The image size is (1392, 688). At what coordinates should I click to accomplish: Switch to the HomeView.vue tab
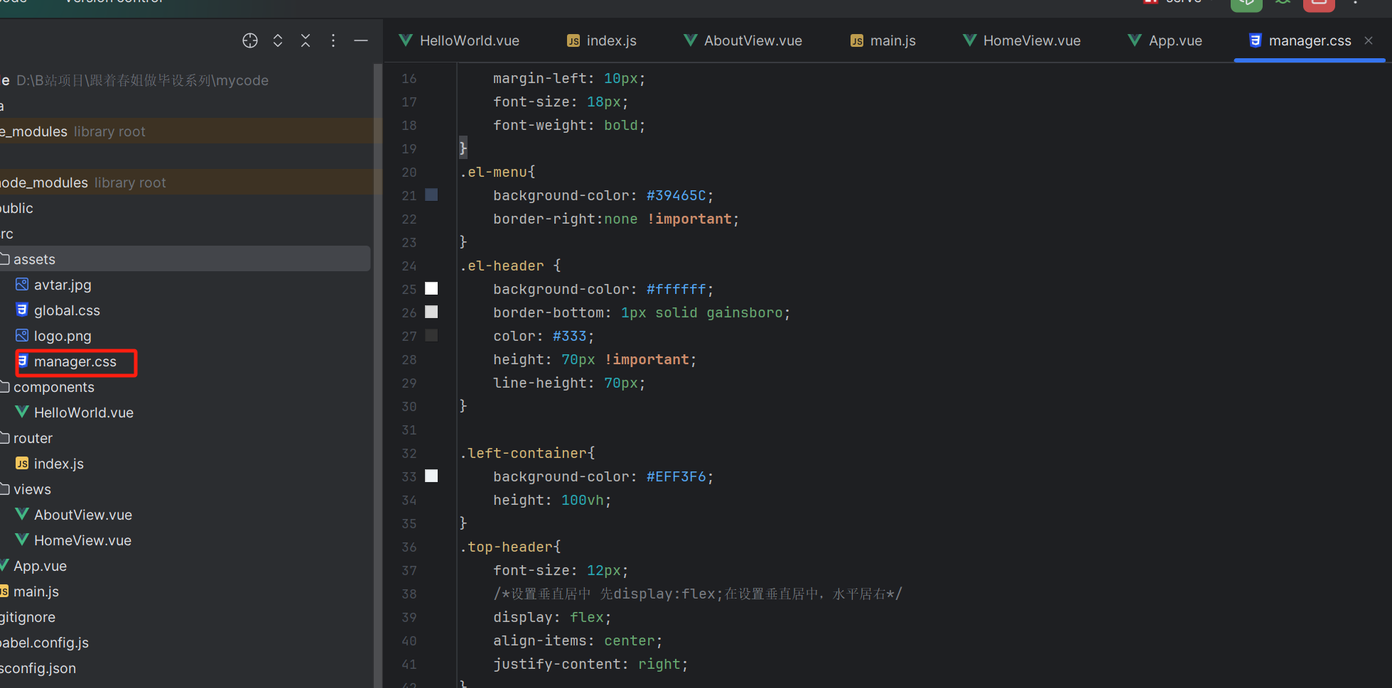tap(1022, 40)
